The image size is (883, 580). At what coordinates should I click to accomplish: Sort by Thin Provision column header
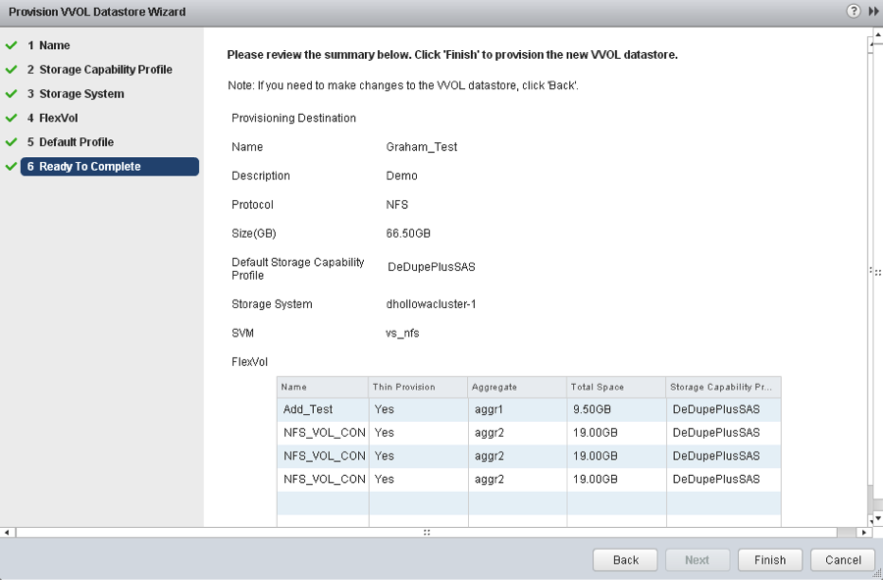[x=418, y=387]
